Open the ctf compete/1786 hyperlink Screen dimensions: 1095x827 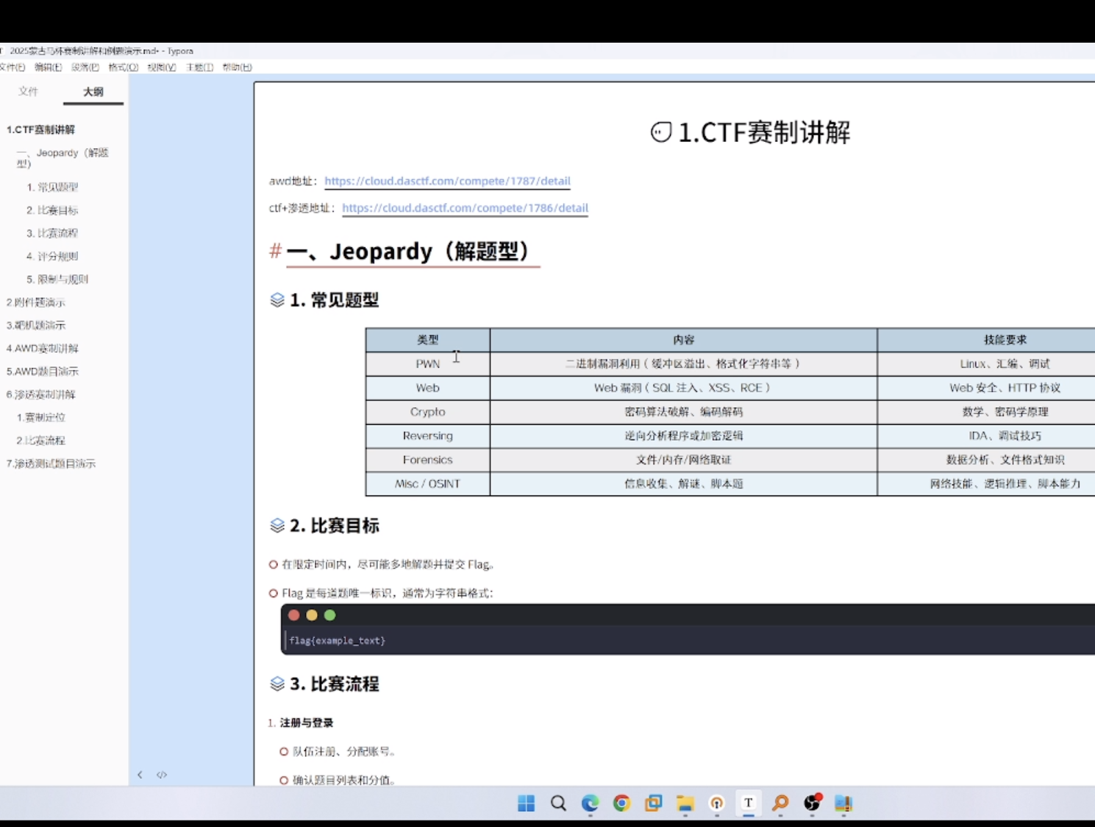pyautogui.click(x=465, y=208)
